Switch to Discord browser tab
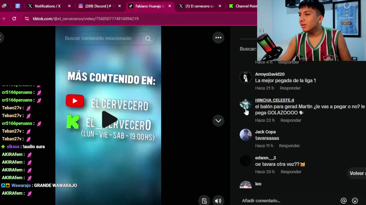The width and height of the screenshot is (366, 205). [98, 6]
